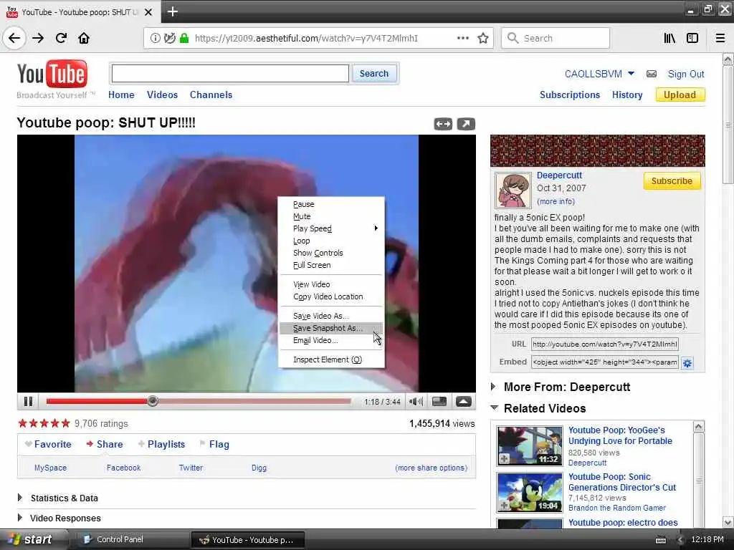Click the tracking protection shield icon

pos(170,39)
